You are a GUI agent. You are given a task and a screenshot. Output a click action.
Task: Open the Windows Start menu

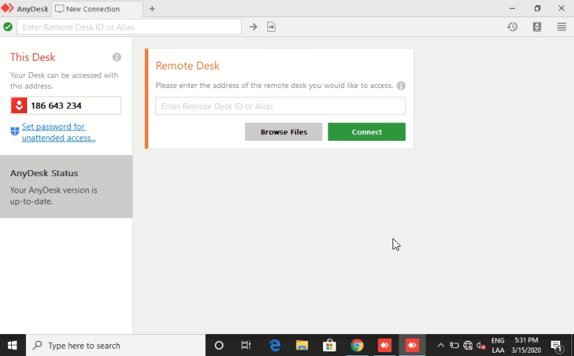click(13, 345)
